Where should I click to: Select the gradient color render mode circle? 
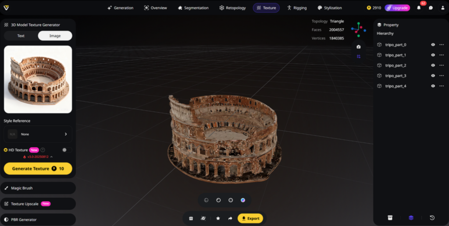[x=243, y=200]
